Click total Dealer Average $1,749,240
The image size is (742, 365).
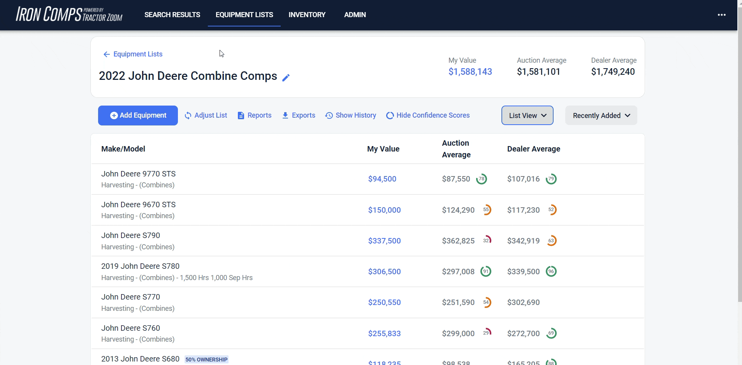click(613, 72)
